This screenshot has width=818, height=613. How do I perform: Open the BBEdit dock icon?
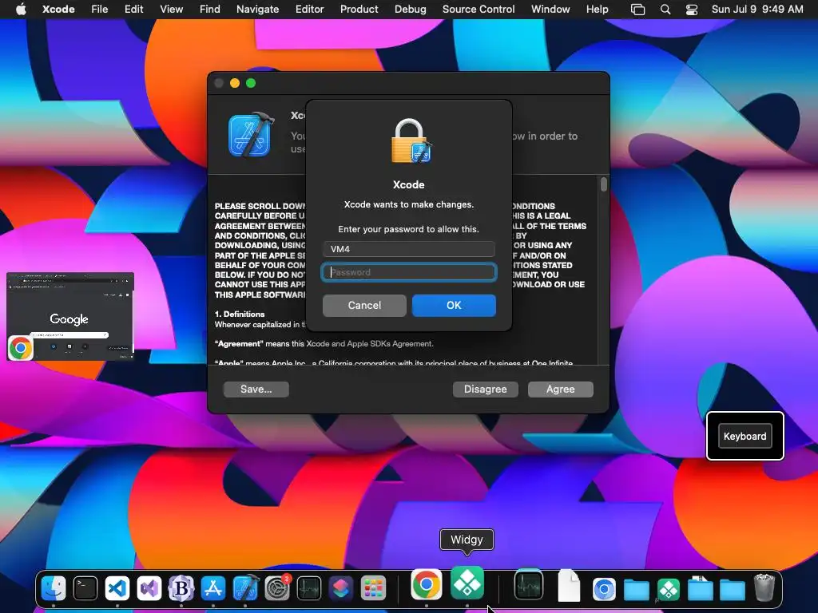pos(181,588)
